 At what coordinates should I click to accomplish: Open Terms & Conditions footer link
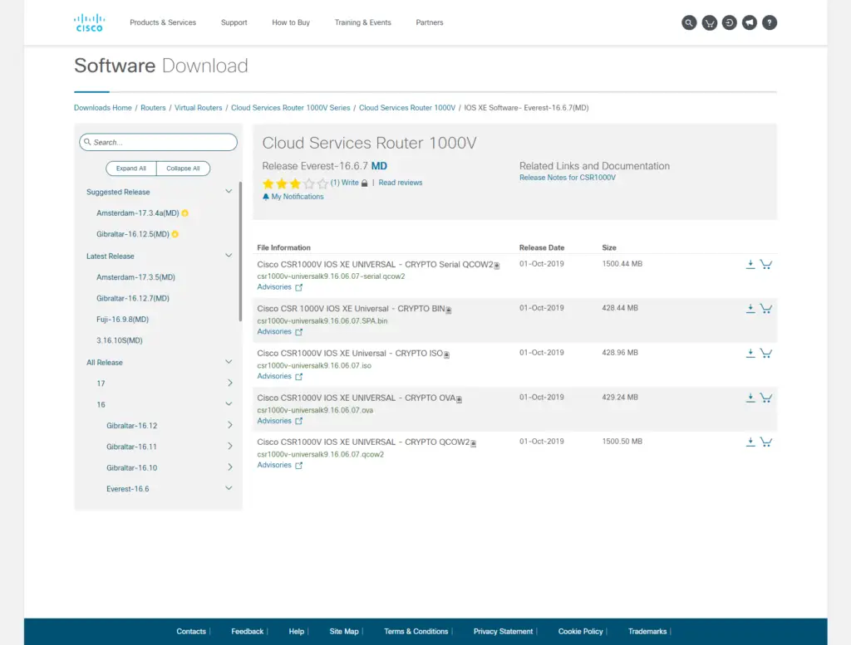(x=416, y=632)
